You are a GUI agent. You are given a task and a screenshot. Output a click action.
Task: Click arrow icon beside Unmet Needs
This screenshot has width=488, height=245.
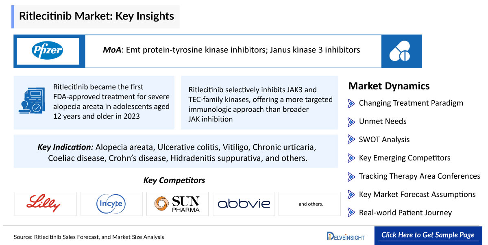pos(351,121)
